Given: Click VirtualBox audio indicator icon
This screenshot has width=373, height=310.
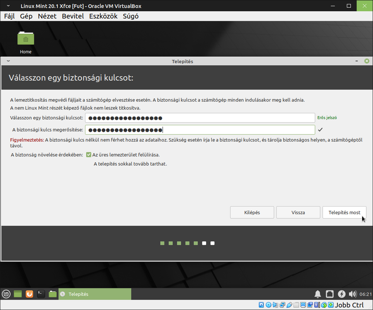Looking at the screenshot, I should (x=276, y=305).
